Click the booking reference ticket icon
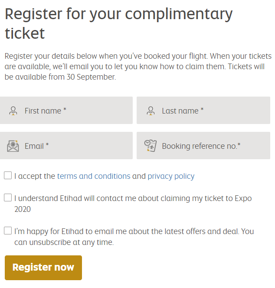Viewport: 275px width, 288px height. tap(150, 146)
